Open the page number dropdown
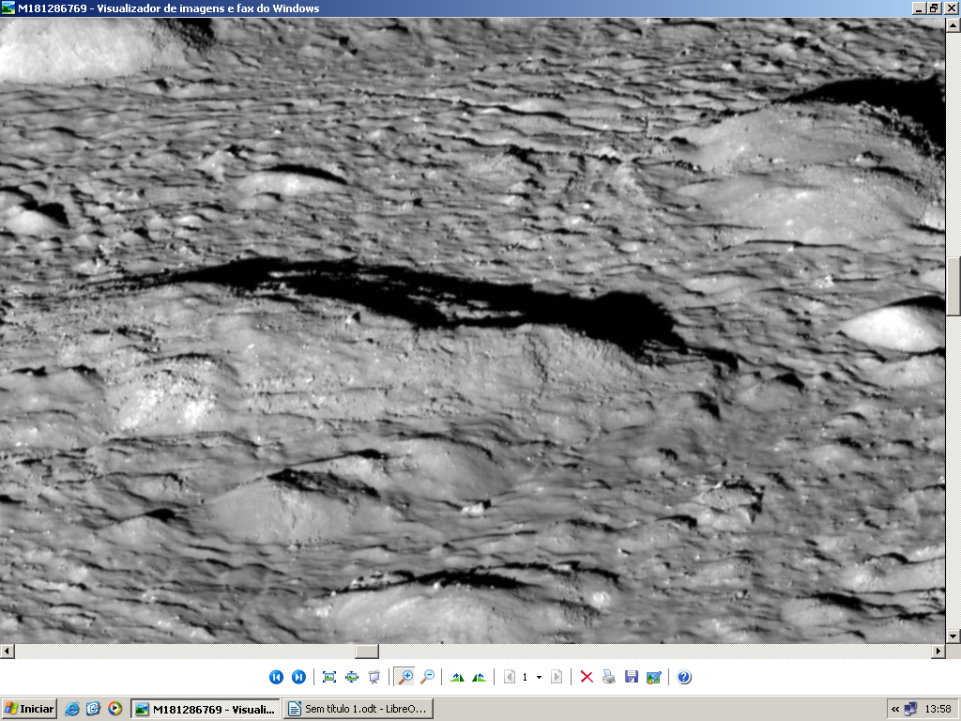The image size is (961, 721). click(539, 677)
